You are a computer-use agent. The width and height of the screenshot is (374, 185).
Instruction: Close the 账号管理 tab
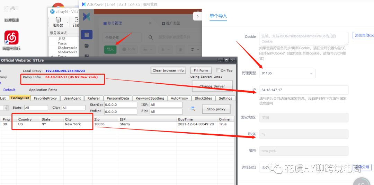150,23
